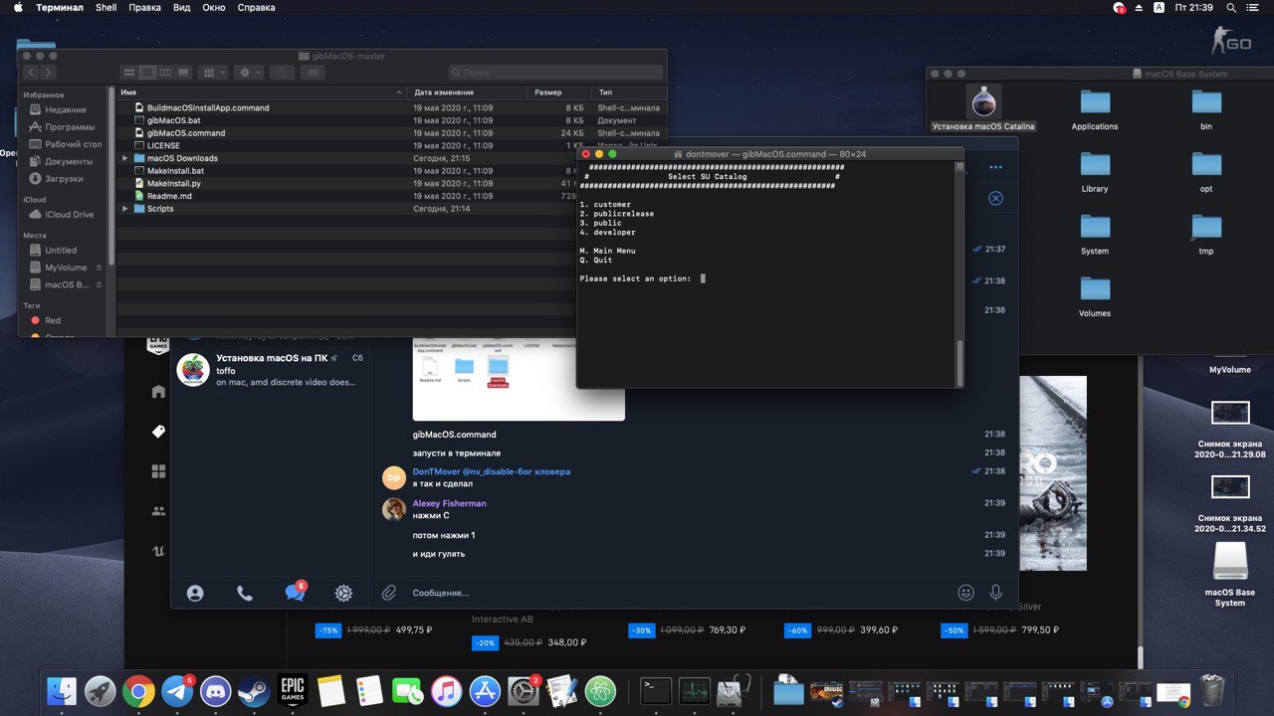The height and width of the screenshot is (716, 1274).
Task: Open the group-by dropdown in Finder toolbar
Action: point(213,73)
